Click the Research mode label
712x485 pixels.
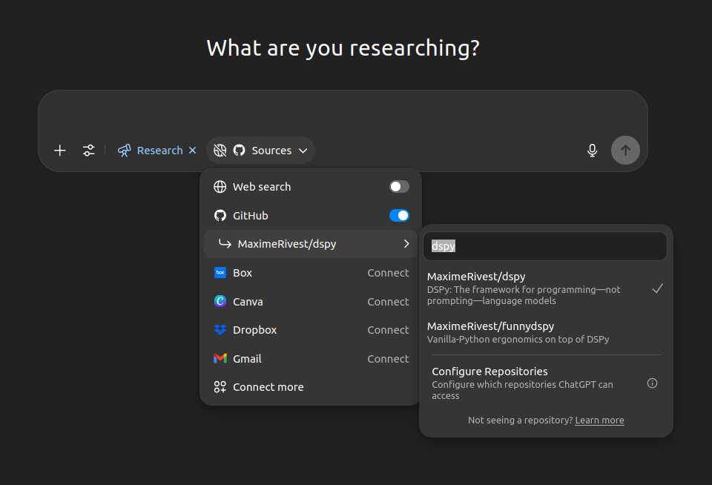click(160, 151)
